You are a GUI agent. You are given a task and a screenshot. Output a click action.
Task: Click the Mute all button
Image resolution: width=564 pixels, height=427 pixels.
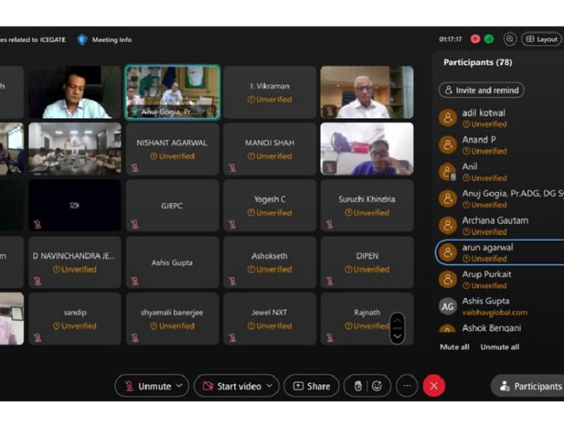click(454, 347)
